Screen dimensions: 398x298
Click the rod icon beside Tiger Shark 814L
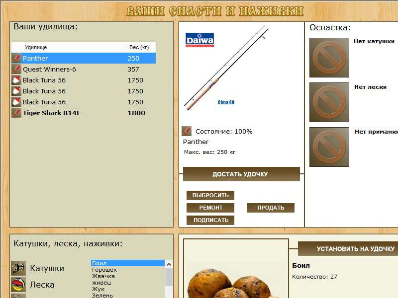[16, 113]
